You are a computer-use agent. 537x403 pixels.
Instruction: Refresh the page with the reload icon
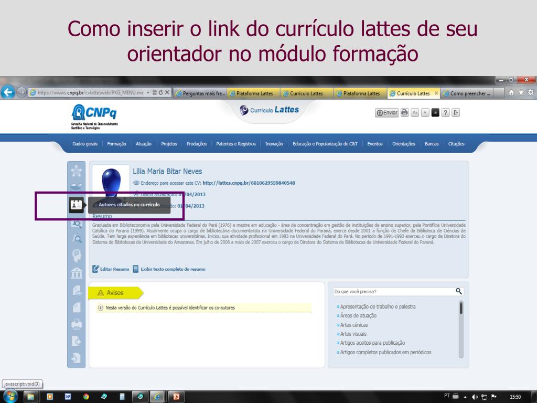(x=160, y=92)
